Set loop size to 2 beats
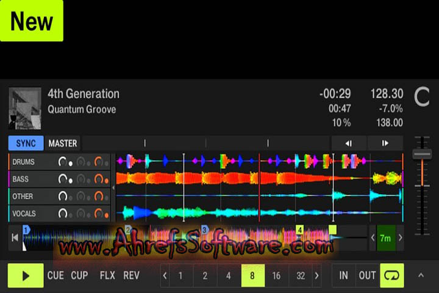Viewport: 439px width, 293px height. point(205,276)
